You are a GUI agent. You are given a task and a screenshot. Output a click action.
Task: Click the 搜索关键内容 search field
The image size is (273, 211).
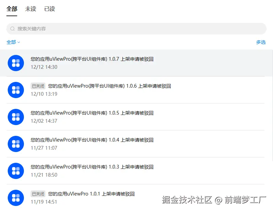136,29
